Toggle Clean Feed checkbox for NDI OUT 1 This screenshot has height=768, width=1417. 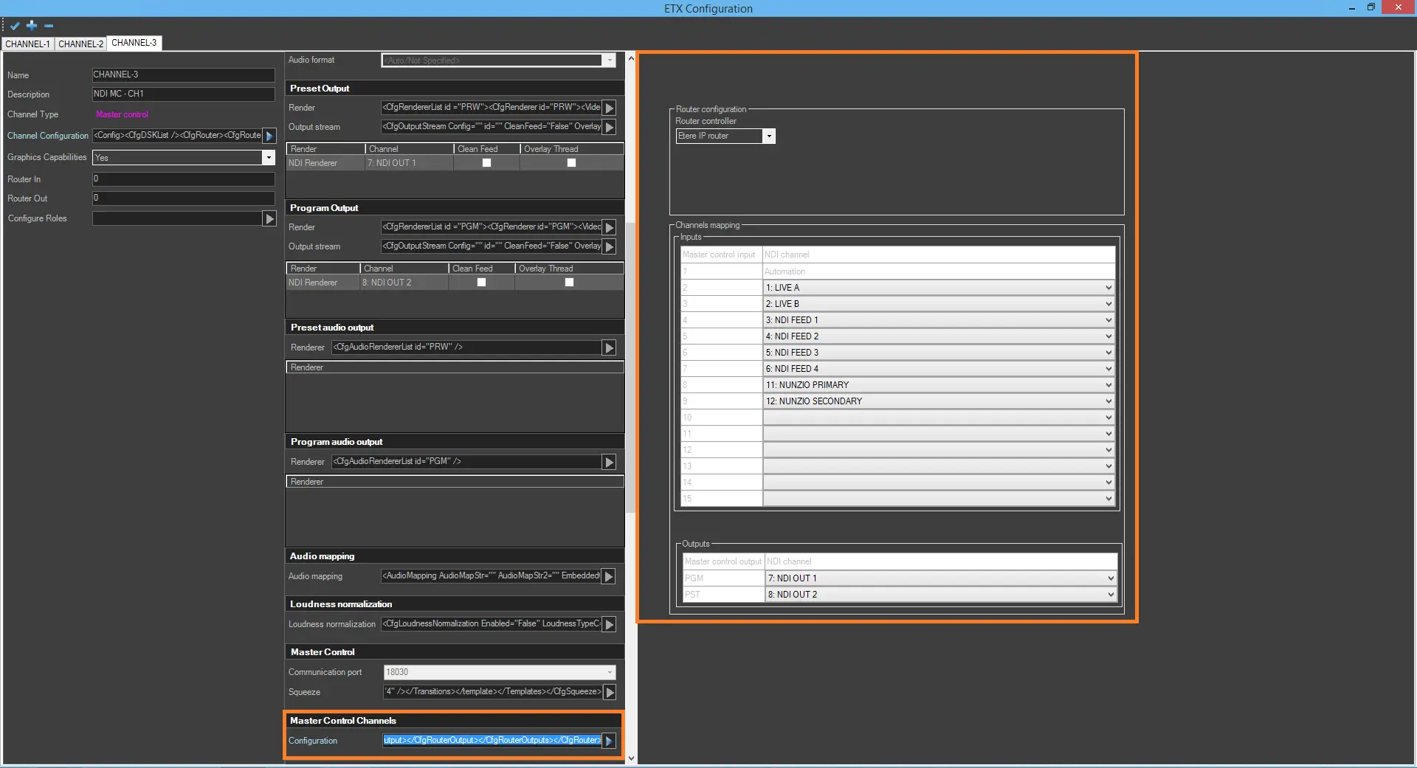click(x=486, y=163)
